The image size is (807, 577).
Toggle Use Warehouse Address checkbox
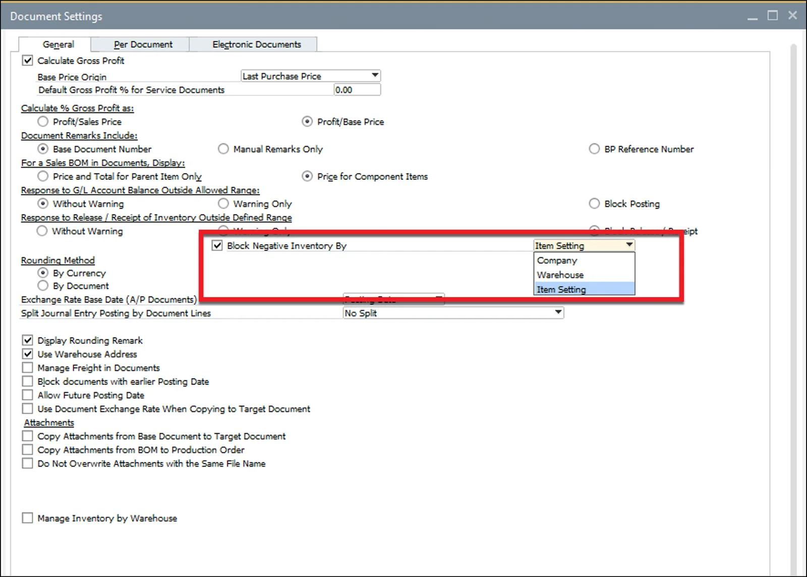(x=28, y=354)
